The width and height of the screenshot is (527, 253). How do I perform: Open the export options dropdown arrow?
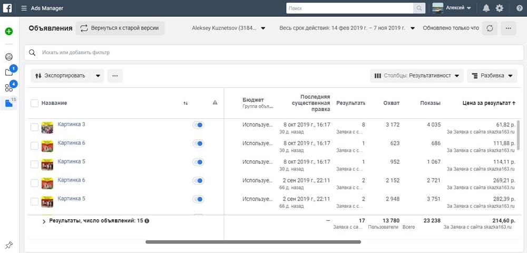tap(98, 76)
